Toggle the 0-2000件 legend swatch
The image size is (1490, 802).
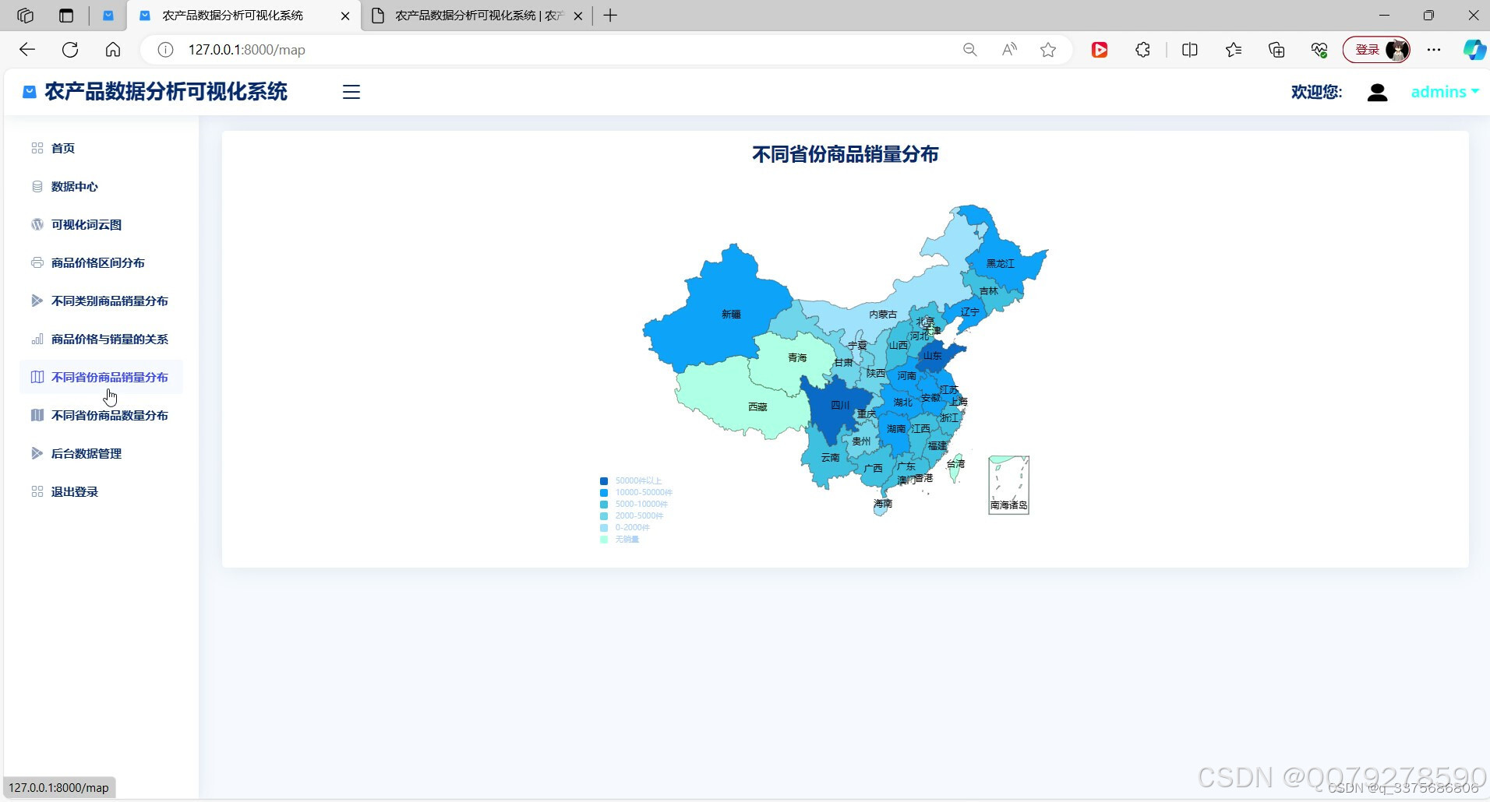[x=604, y=528]
